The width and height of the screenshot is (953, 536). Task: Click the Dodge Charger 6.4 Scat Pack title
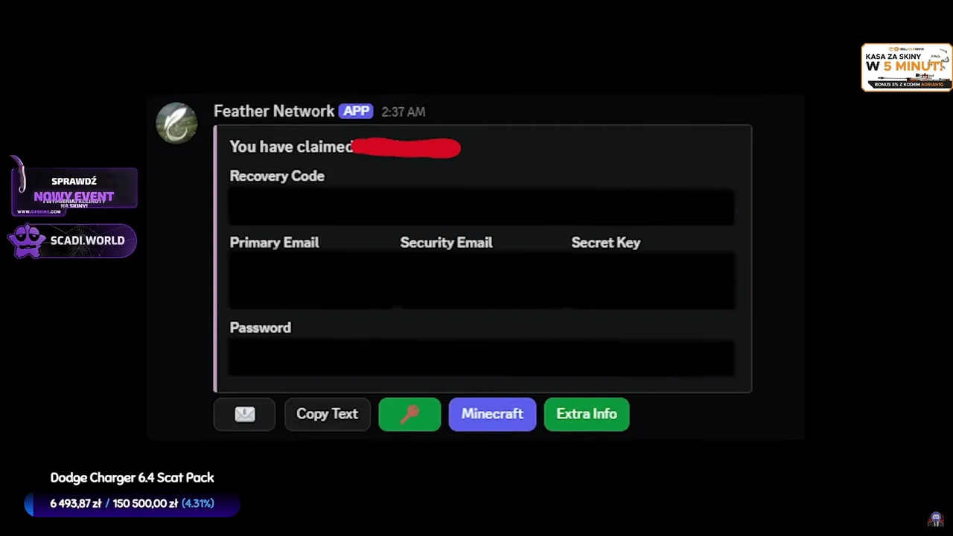tap(132, 478)
